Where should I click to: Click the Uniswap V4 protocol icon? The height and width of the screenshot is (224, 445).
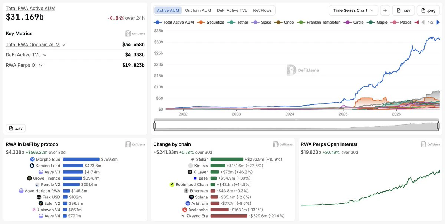(x=34, y=210)
